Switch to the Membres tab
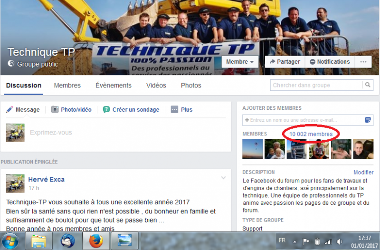The width and height of the screenshot is (380, 250). [67, 86]
